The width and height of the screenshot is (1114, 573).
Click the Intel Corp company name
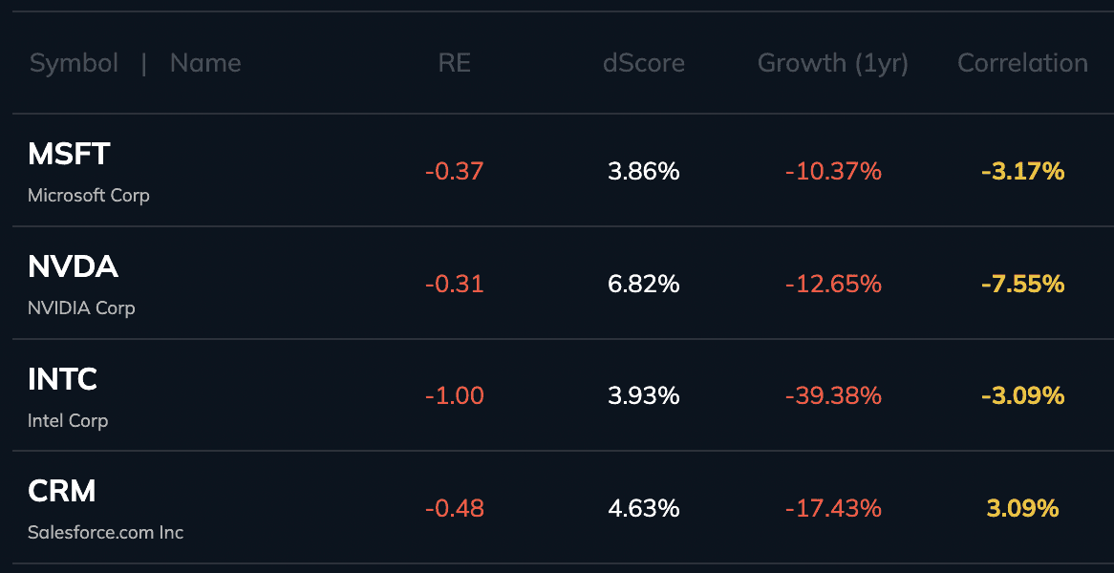(68, 421)
